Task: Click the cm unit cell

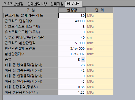Action: point(99,38)
